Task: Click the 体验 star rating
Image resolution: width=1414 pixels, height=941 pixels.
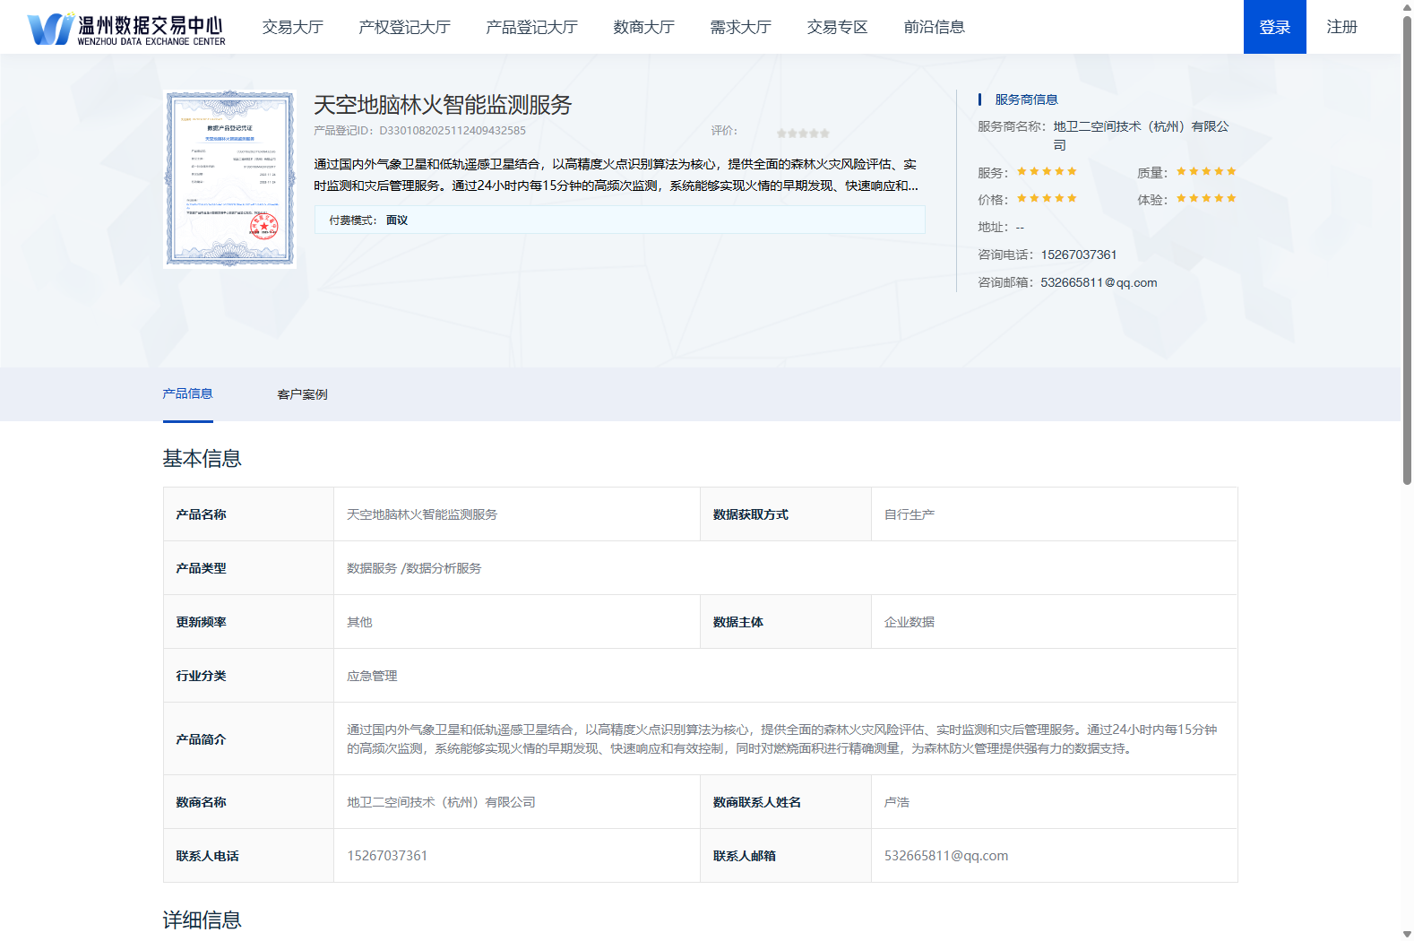Action: [1206, 198]
